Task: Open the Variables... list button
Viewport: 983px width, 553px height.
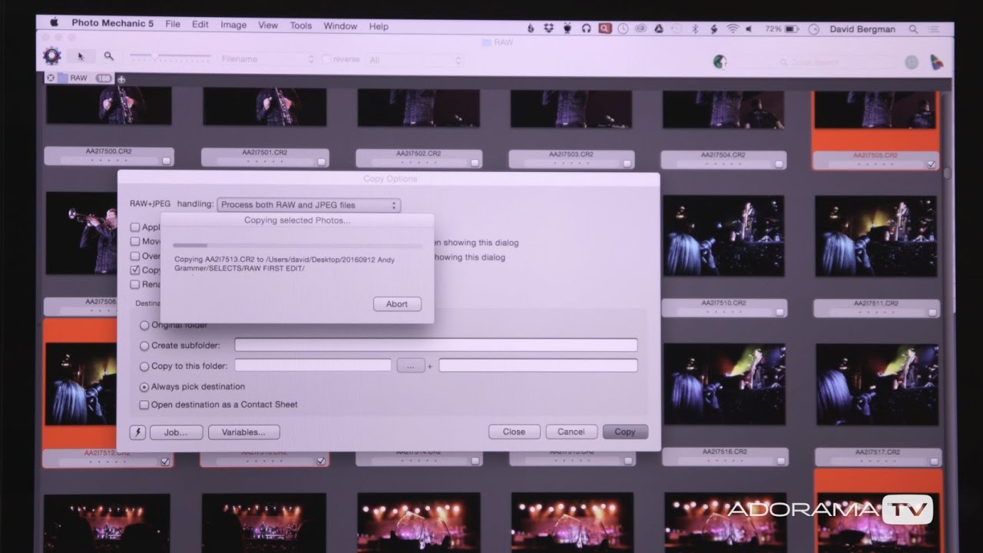Action: (244, 432)
